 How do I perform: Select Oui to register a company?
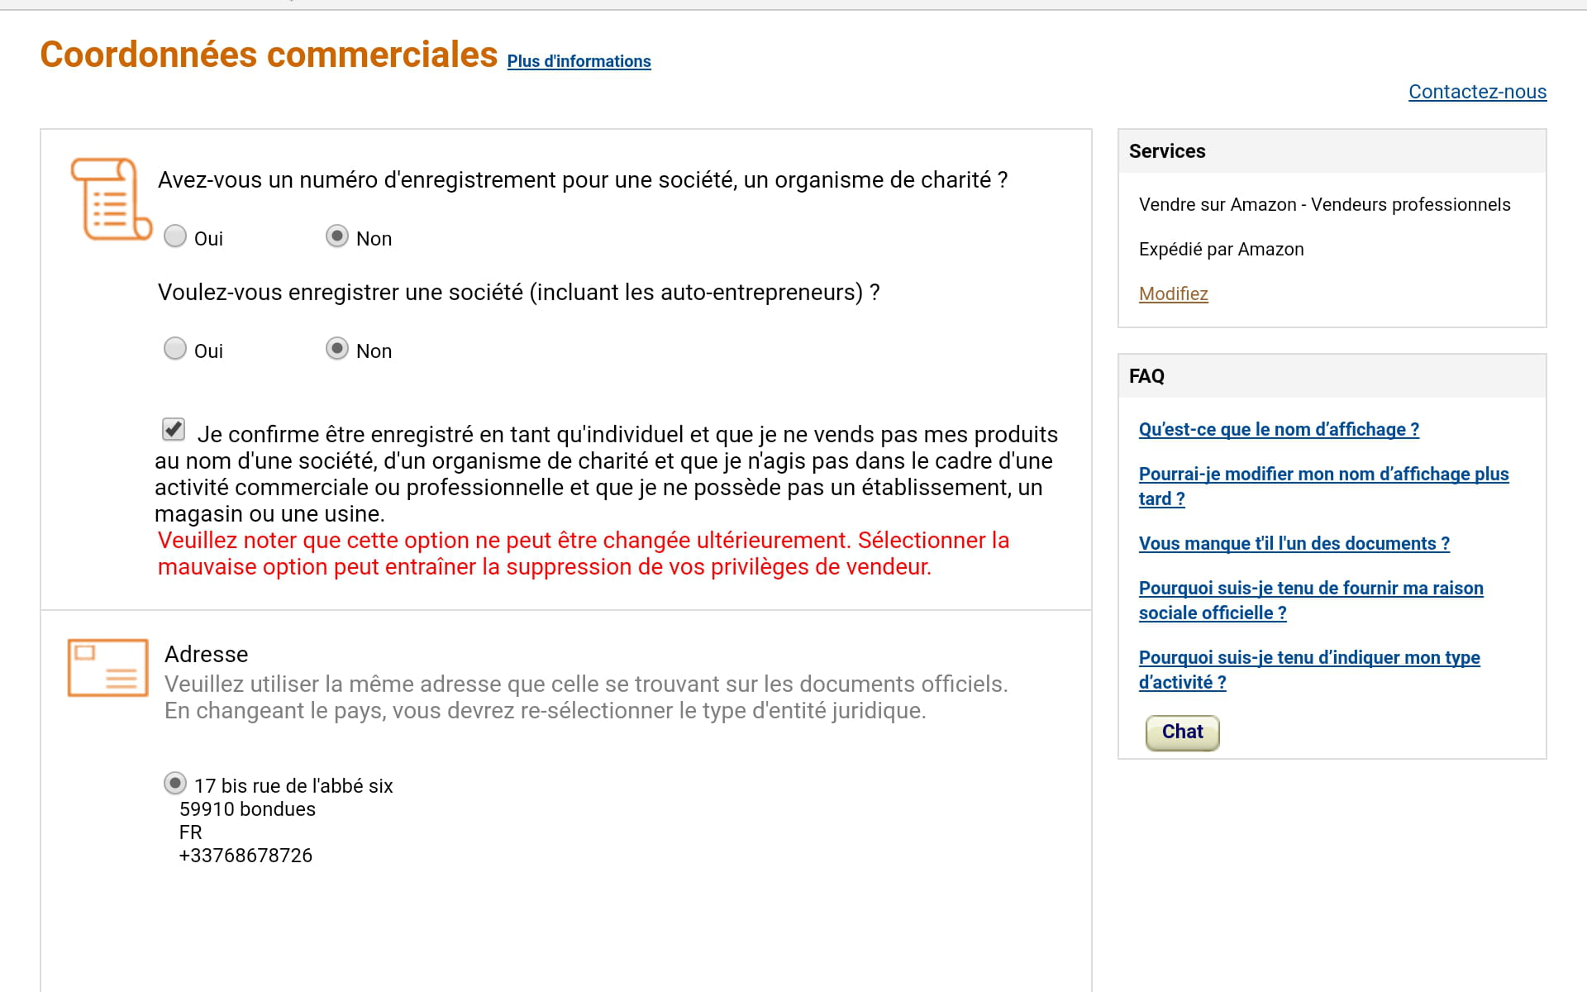(x=175, y=349)
